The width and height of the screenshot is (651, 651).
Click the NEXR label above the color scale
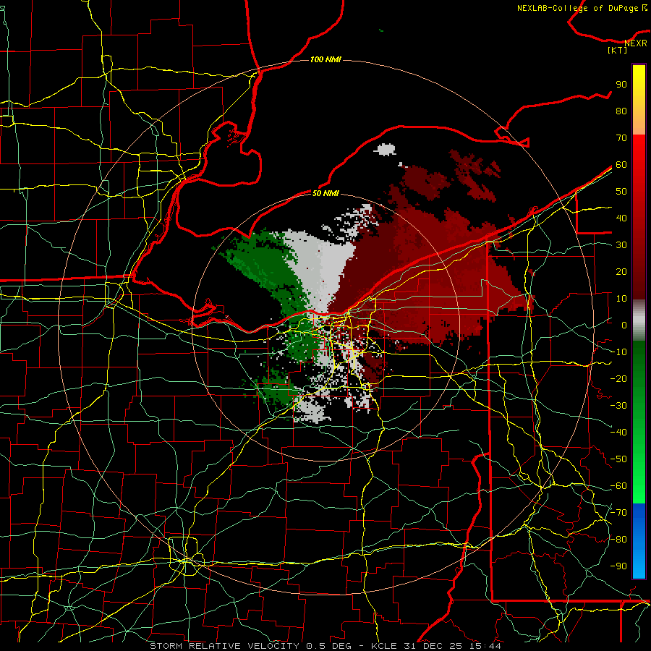click(636, 43)
